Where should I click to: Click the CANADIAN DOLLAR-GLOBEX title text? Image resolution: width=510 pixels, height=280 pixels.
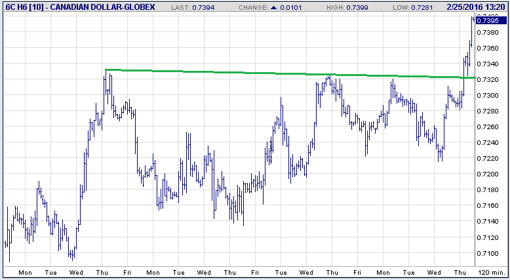coord(99,6)
